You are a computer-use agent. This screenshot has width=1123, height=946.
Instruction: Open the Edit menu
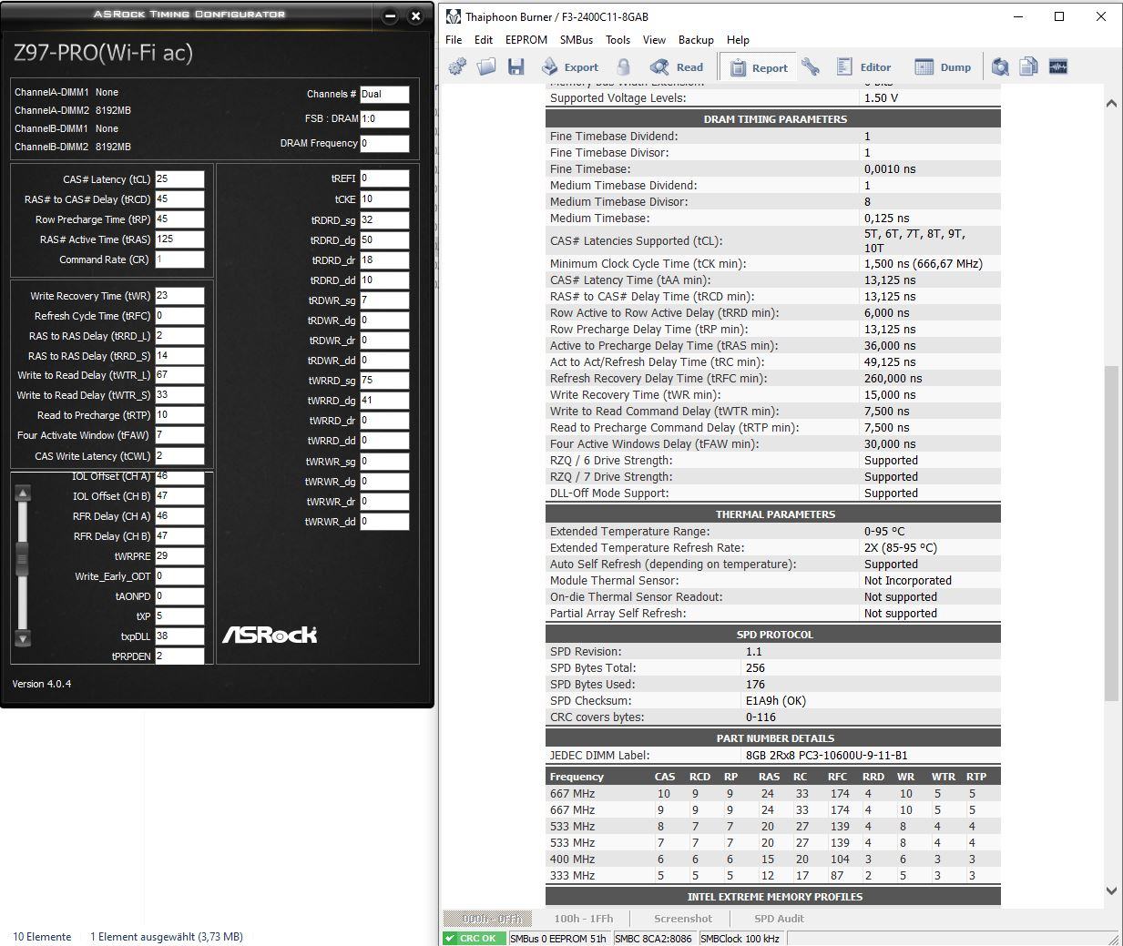pos(484,40)
